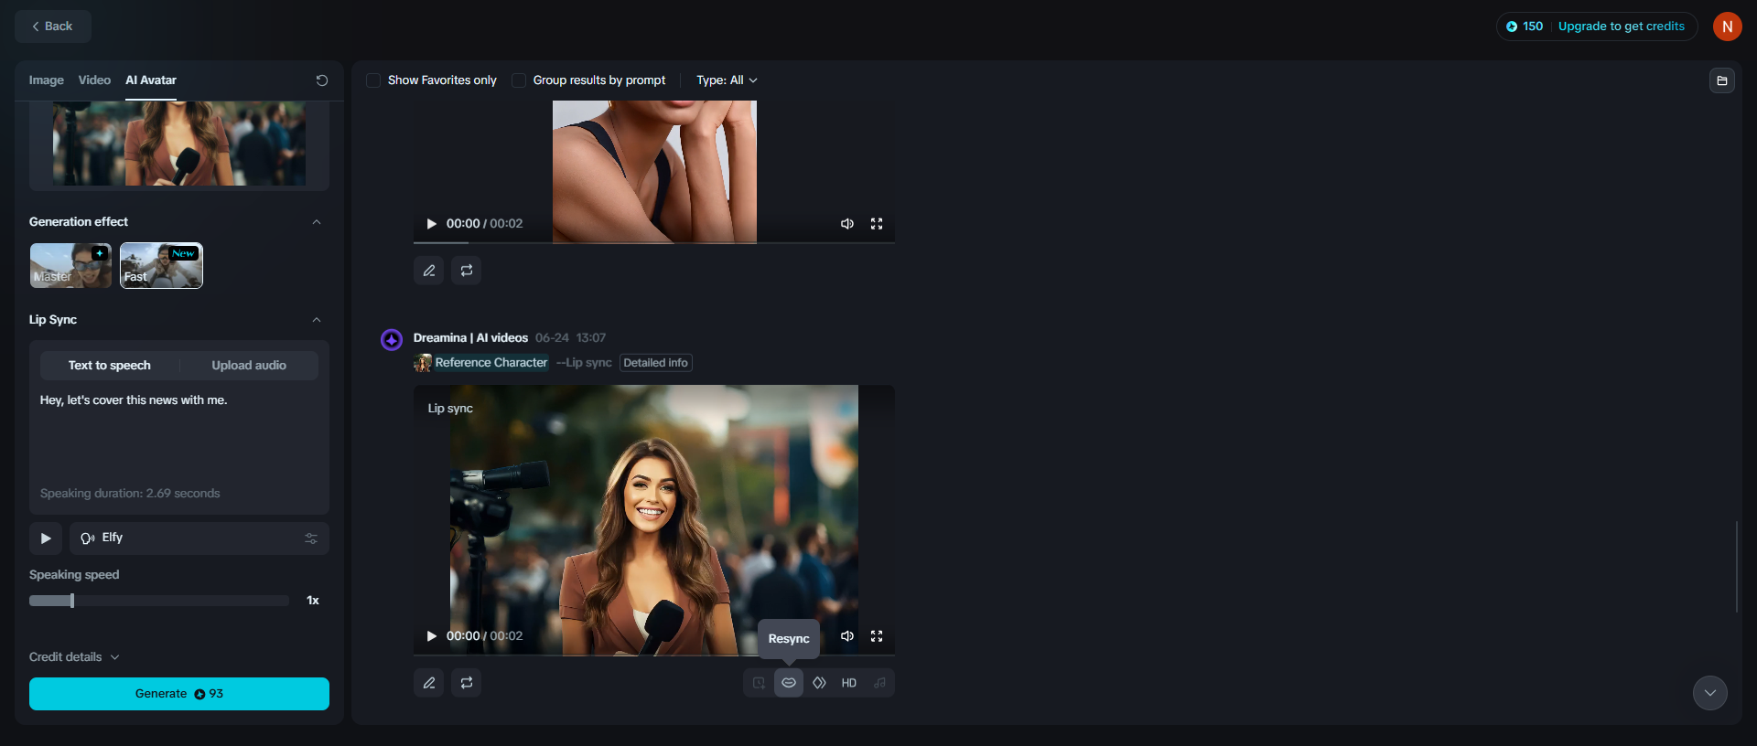
Task: Switch to the Video tab
Action: coord(94,80)
